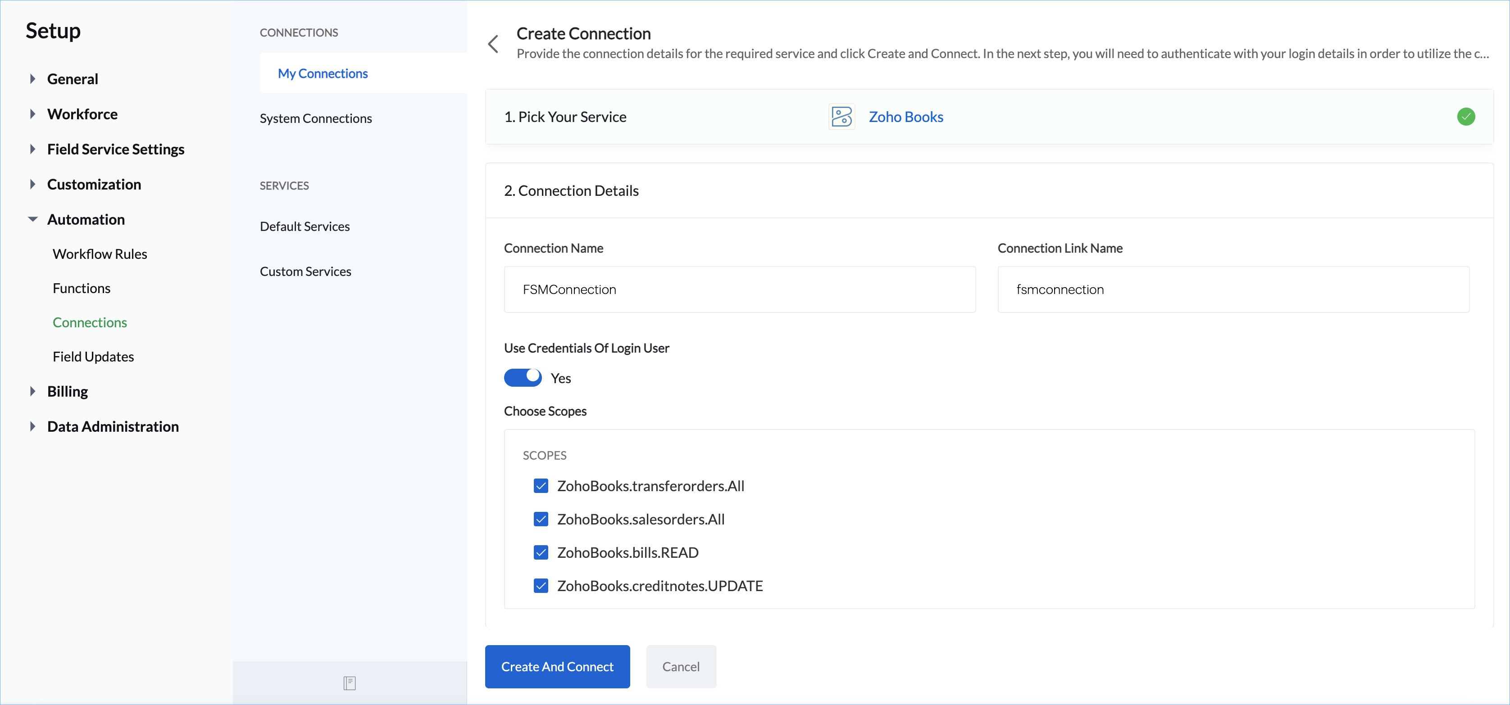Click the Cancel button
The height and width of the screenshot is (705, 1510).
pyautogui.click(x=681, y=666)
